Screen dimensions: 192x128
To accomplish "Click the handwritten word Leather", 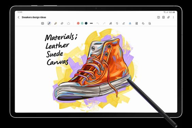I will point(57,45).
